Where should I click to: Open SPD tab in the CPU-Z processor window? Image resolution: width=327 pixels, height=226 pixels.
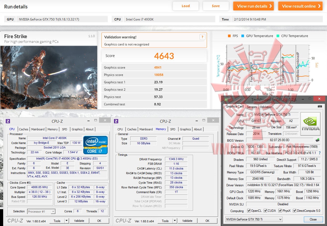(64, 129)
